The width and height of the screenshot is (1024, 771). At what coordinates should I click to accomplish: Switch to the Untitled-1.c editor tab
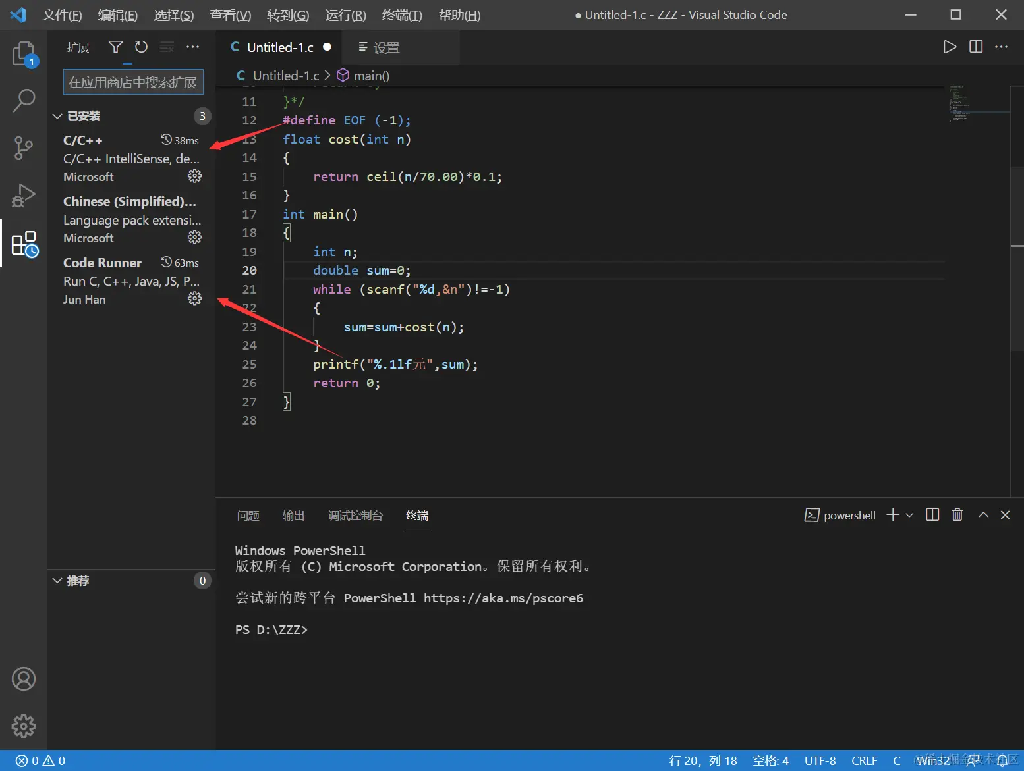coord(280,47)
